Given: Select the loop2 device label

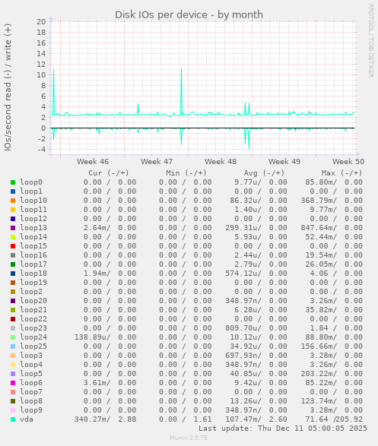Looking at the screenshot, I should (31, 292).
